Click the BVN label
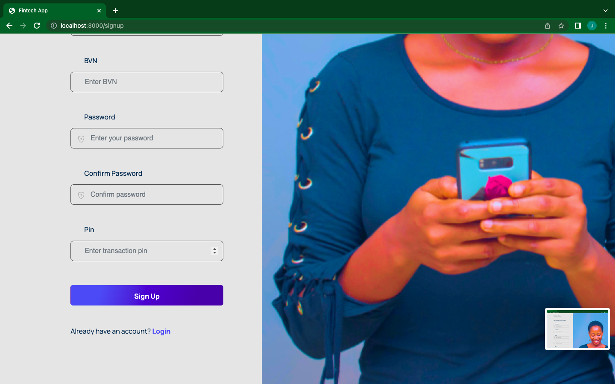615x384 pixels. click(x=91, y=61)
